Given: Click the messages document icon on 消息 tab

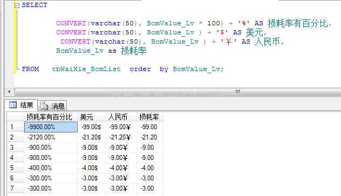Looking at the screenshot, I should click(x=44, y=106).
